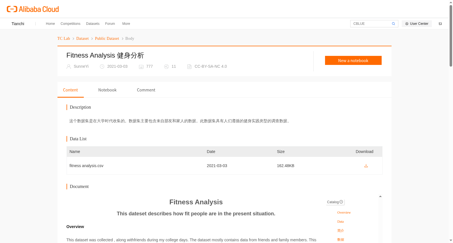Viewport: 453px width, 243px height.
Task: Jump to Data in the catalog
Action: [341, 222]
